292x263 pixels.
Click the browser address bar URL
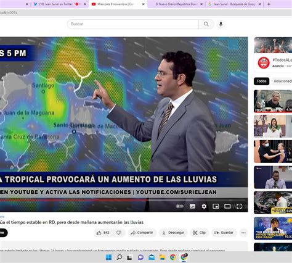click(x=9, y=13)
